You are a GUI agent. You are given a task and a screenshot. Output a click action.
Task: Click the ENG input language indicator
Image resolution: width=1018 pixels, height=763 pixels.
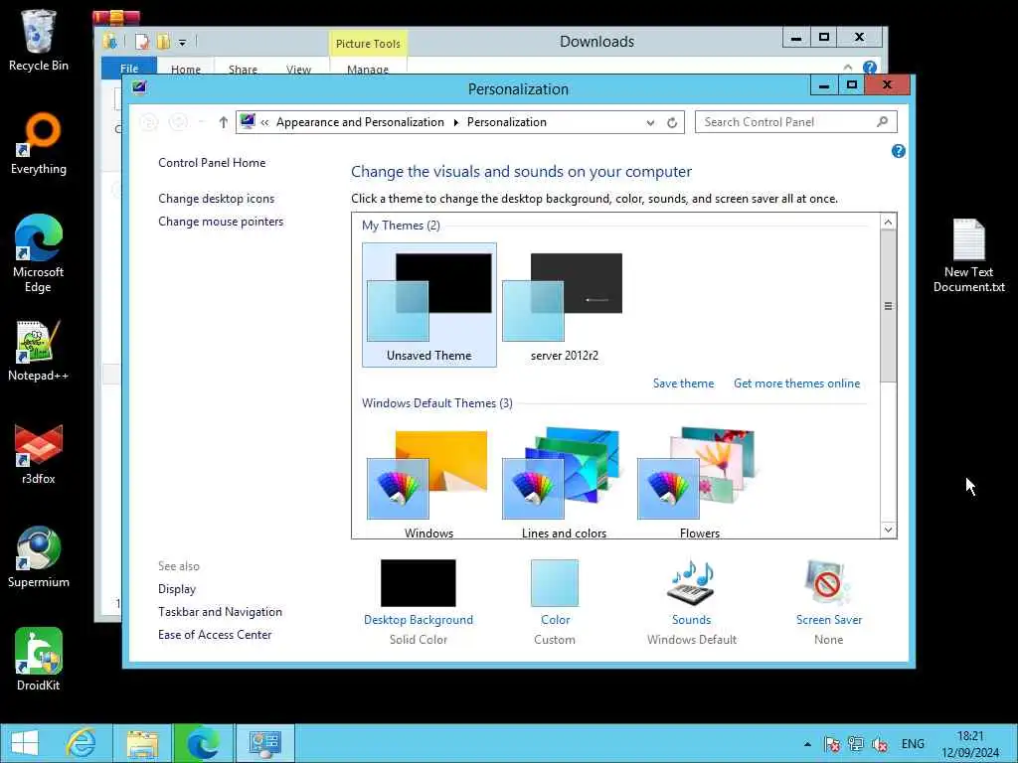tap(913, 744)
